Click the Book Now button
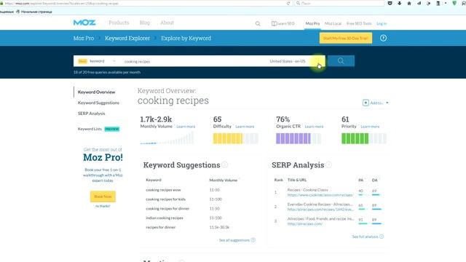The height and width of the screenshot is (262, 466). (103, 196)
